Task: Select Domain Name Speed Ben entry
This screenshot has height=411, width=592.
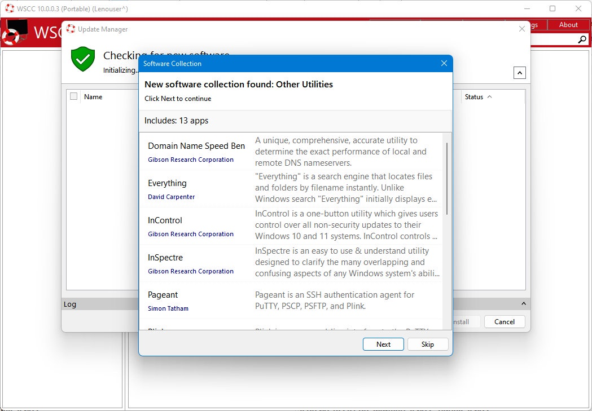Action: point(196,146)
